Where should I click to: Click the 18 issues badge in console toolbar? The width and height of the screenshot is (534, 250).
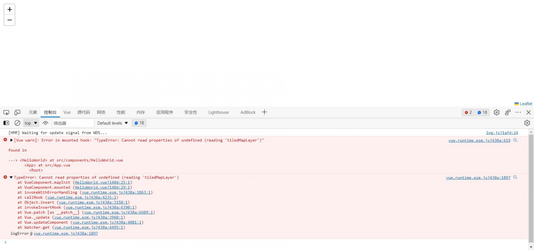[139, 123]
